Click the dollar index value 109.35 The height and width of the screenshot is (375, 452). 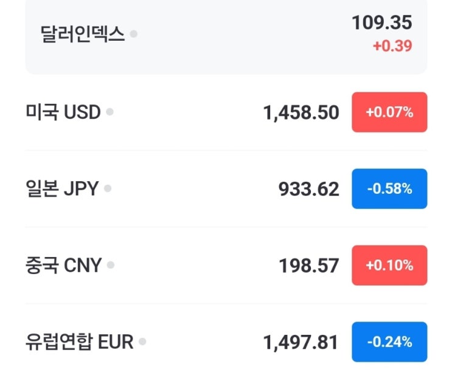click(381, 23)
